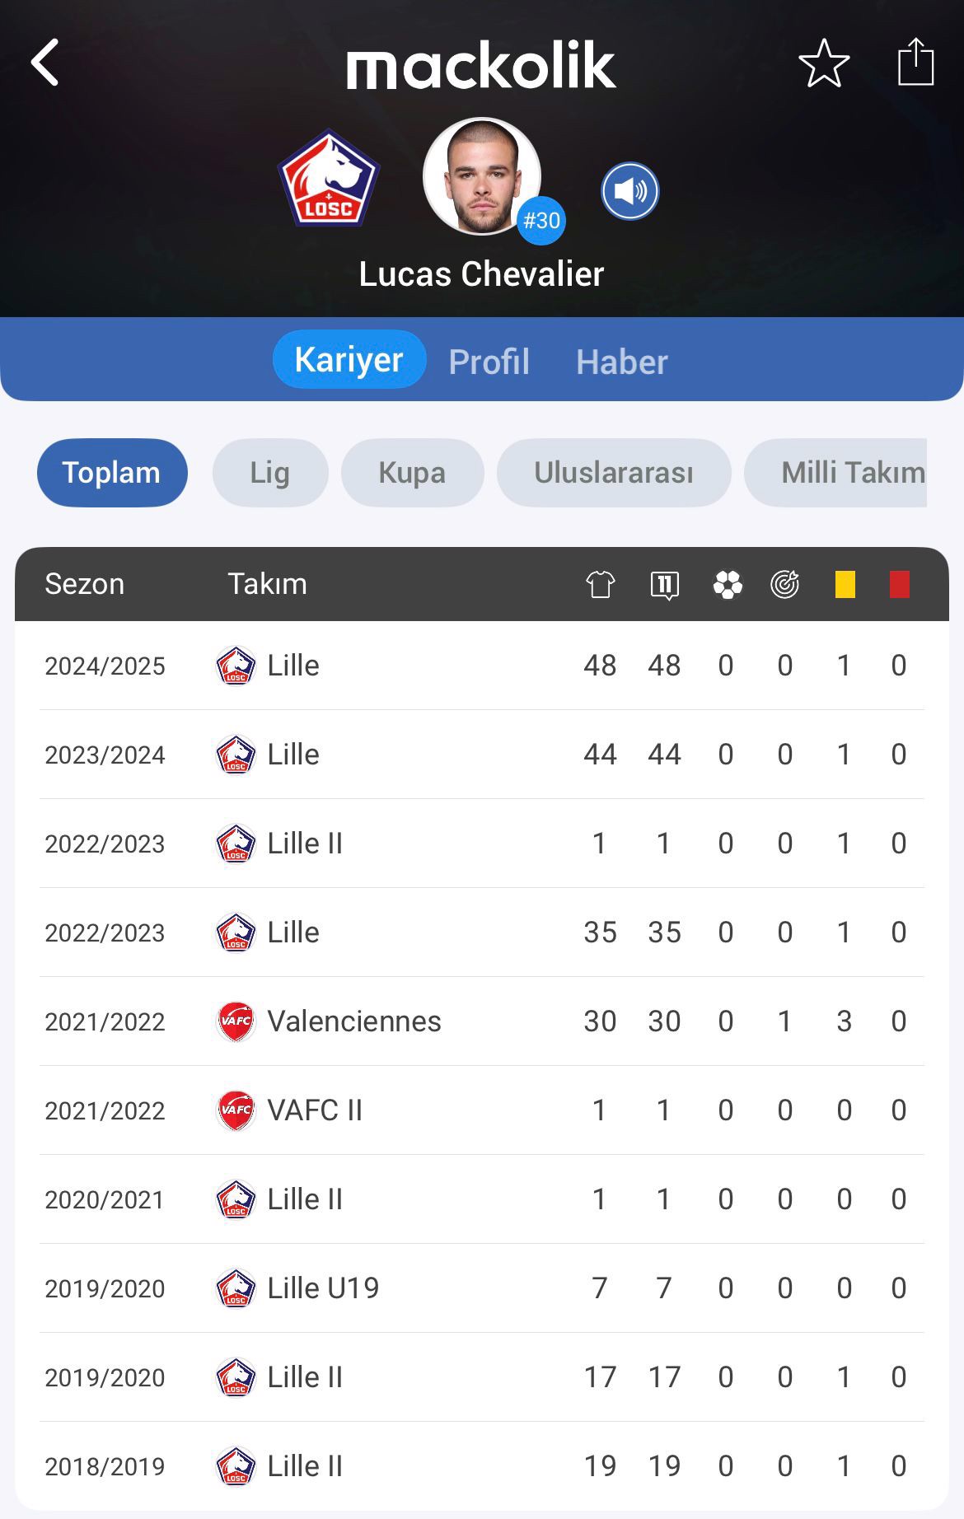964x1519 pixels.
Task: Select the Milli Takım filter
Action: pos(836,473)
